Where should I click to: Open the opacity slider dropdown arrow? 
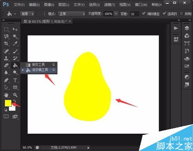coord(116,14)
